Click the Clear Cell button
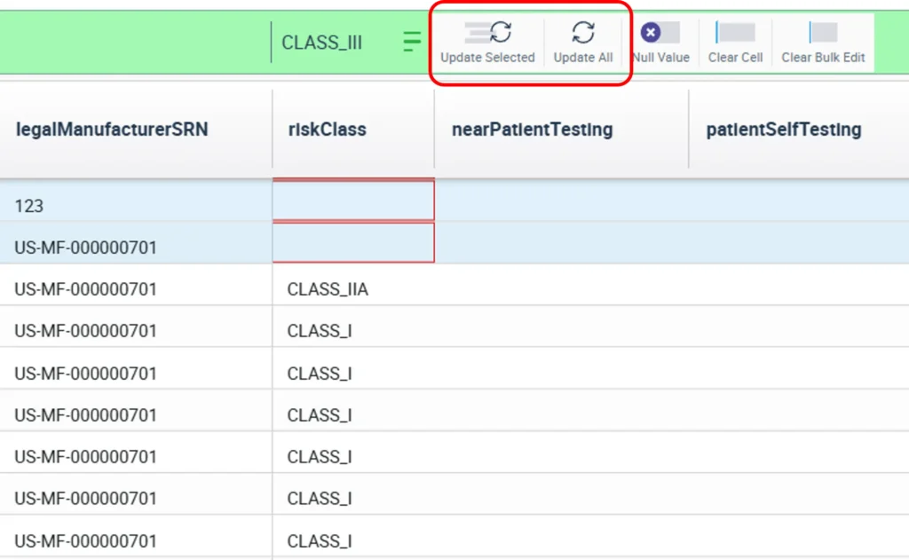 [x=735, y=43]
